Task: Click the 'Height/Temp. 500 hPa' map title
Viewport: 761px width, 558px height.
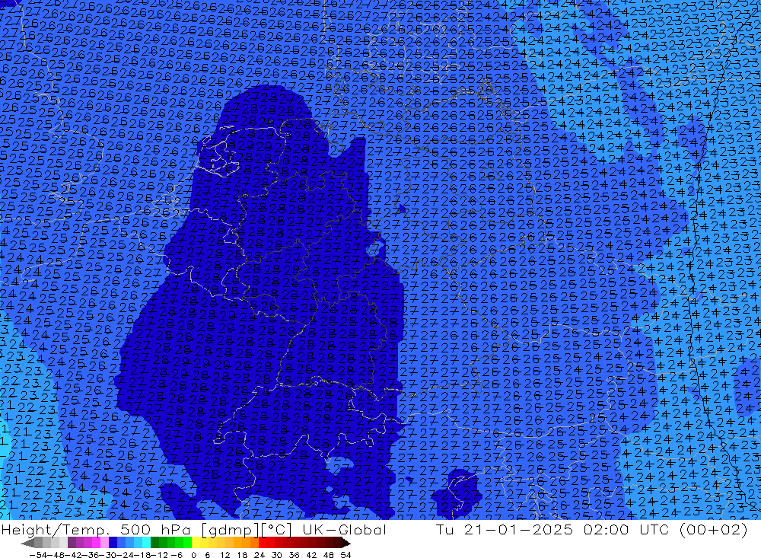Action: click(x=95, y=530)
